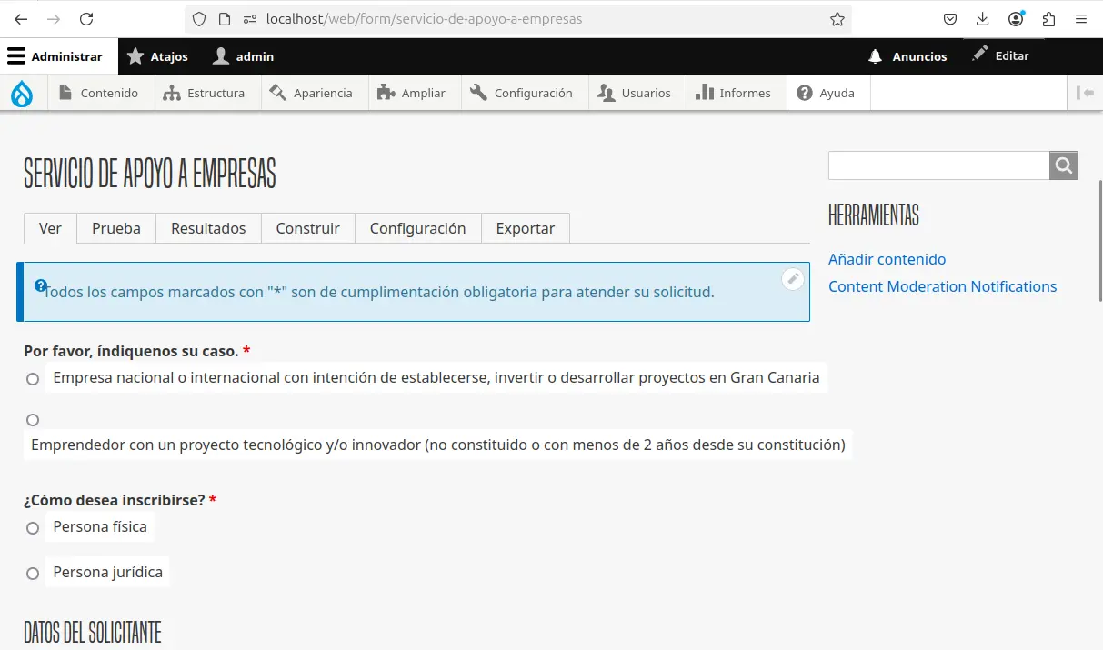This screenshot has width=1103, height=650.
Task: Click inside the Herramientas search field
Action: (x=937, y=165)
